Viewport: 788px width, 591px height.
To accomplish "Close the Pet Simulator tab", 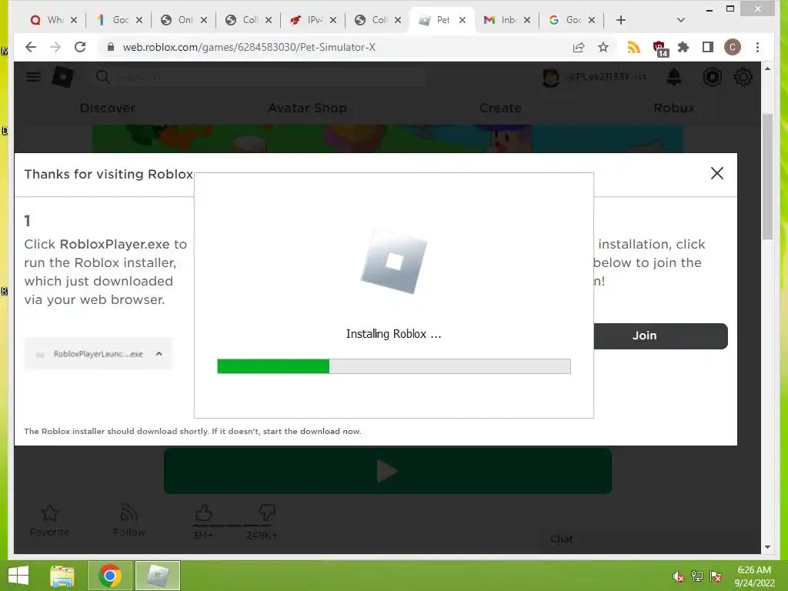I will [462, 20].
